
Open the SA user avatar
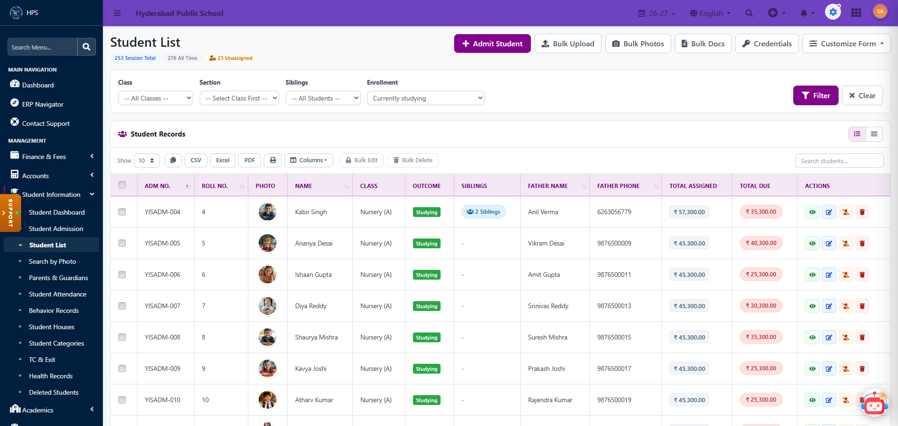(x=880, y=11)
